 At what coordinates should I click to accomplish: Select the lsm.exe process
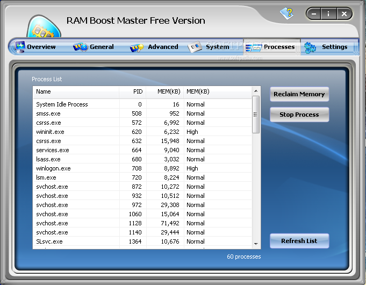click(x=142, y=177)
